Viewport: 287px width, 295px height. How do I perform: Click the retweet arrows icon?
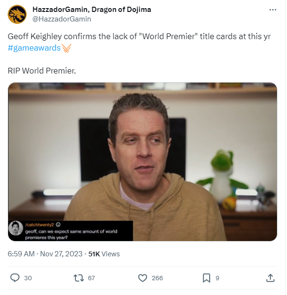point(79,278)
